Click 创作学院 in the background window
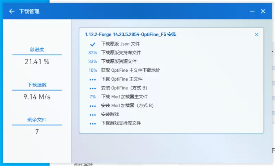Viewport: 275px width, 166px height. [84, 164]
